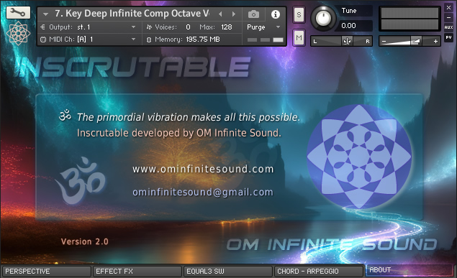This screenshot has height=278, width=457.
Task: Click the small lotus icon under wrench
Action: point(18,34)
